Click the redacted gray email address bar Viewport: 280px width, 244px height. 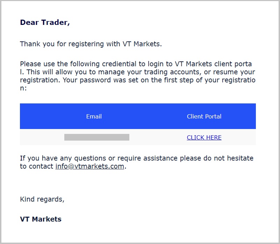point(97,137)
